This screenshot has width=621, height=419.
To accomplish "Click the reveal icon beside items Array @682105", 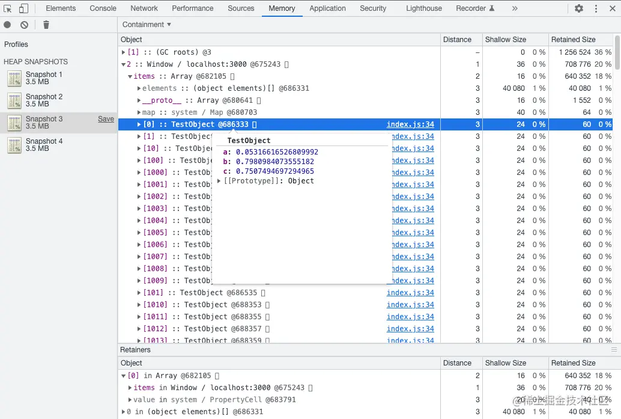I will coord(232,76).
